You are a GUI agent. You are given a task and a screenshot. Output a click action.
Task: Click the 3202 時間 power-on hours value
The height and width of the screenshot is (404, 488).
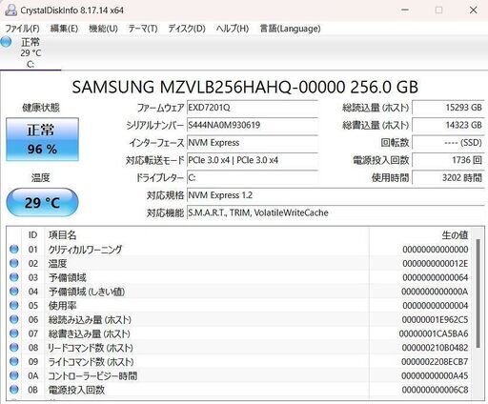tap(448, 177)
